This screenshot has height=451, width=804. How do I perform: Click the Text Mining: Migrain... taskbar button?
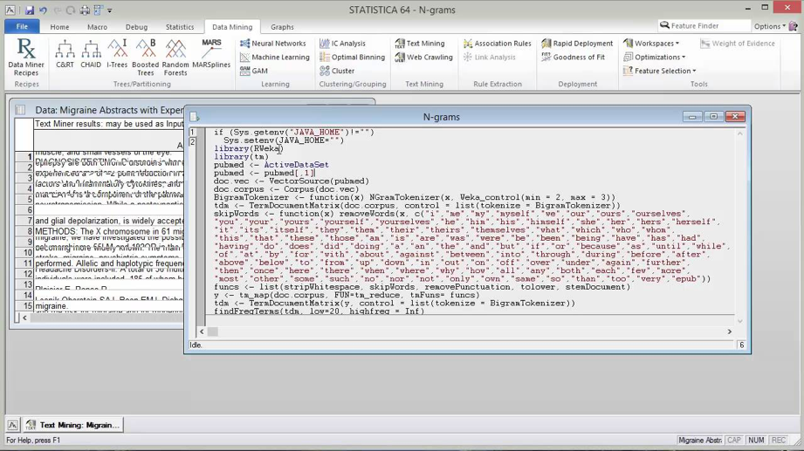[73, 425]
